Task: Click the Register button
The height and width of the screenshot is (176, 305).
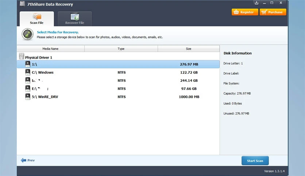Action: click(245, 12)
